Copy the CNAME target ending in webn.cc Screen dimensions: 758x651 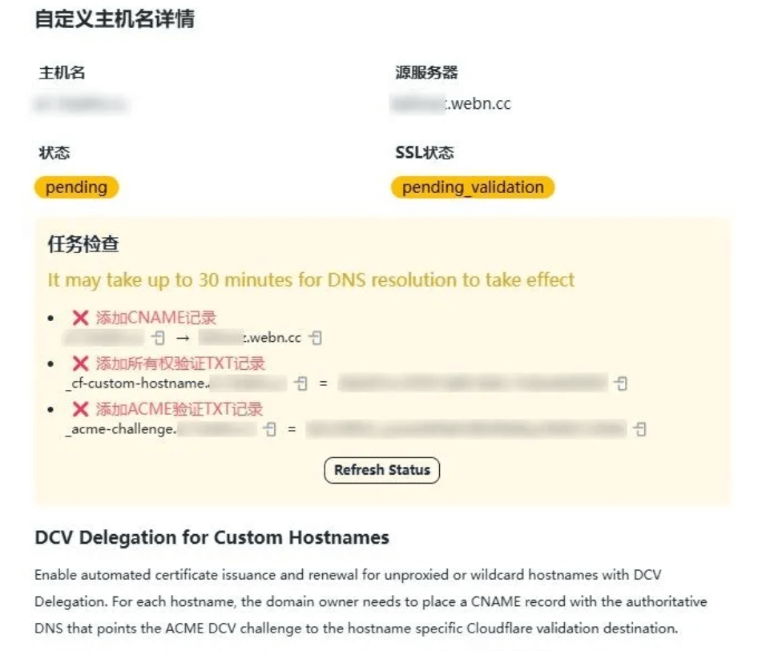click(x=317, y=337)
